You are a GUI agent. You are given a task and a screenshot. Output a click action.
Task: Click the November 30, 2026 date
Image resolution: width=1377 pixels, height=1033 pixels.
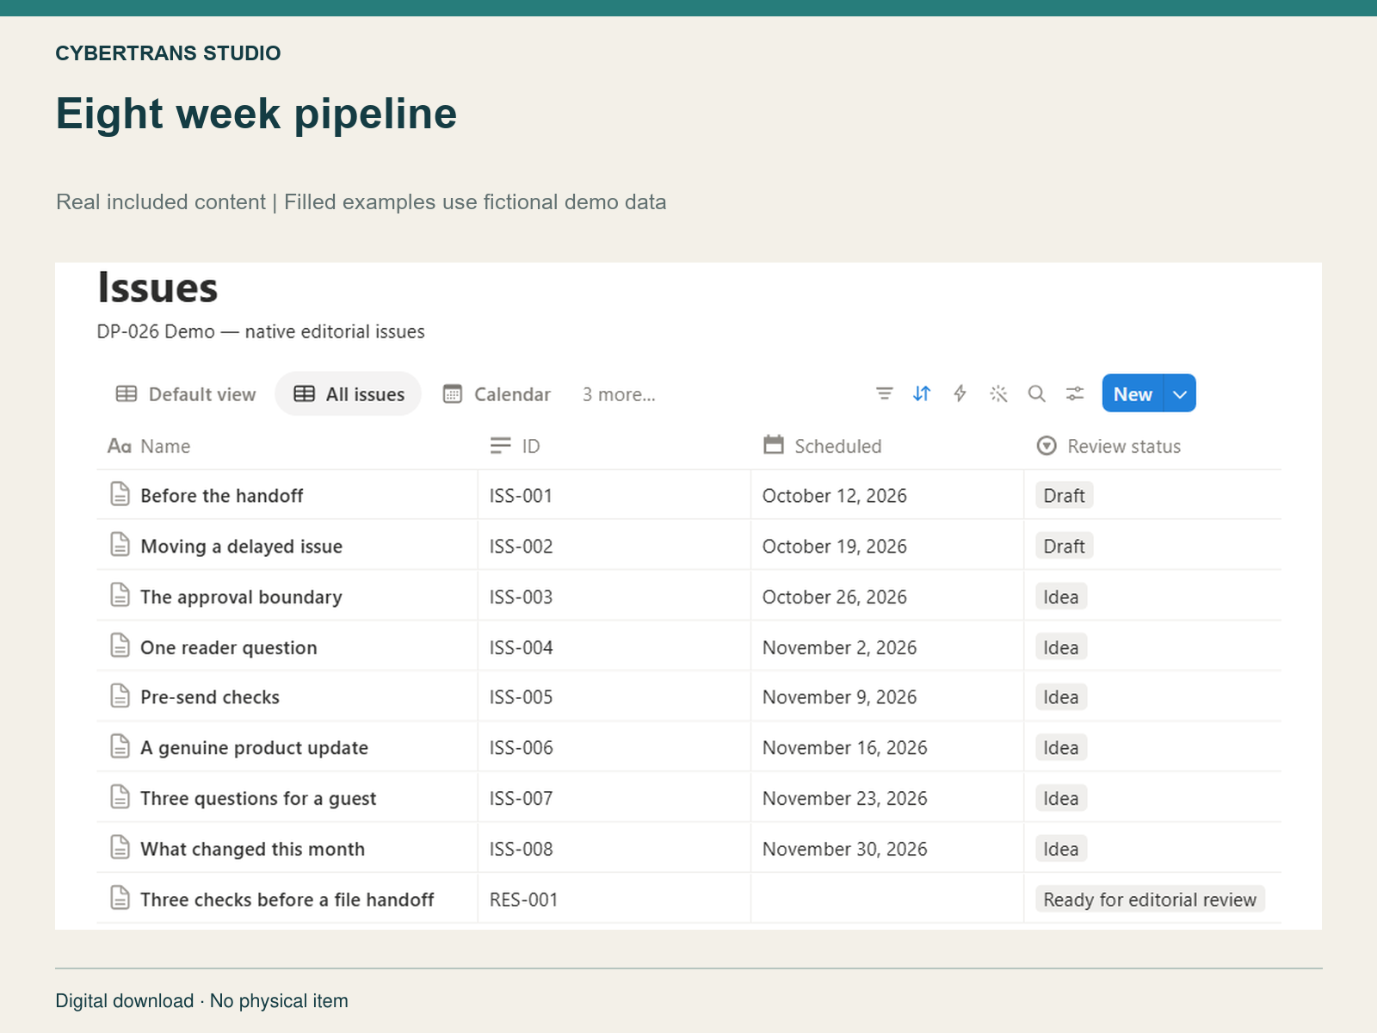click(x=845, y=850)
